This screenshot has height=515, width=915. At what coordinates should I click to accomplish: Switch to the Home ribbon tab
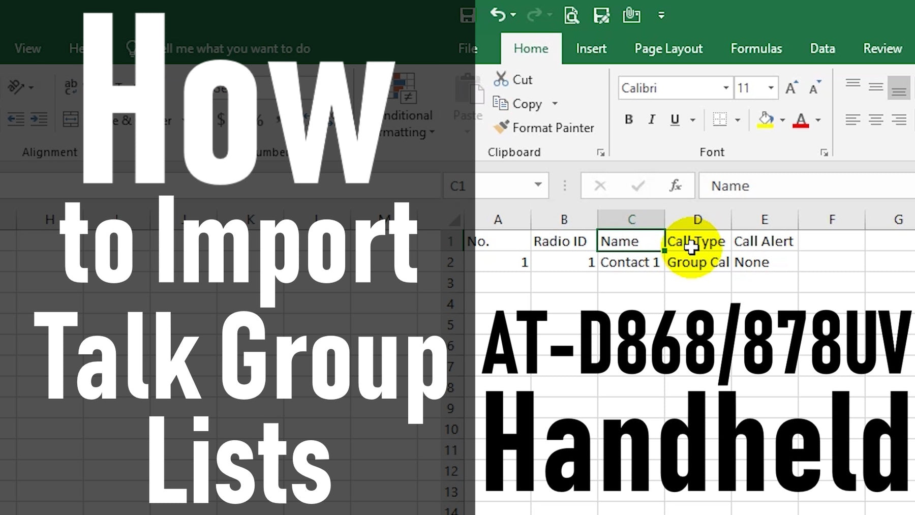(531, 48)
